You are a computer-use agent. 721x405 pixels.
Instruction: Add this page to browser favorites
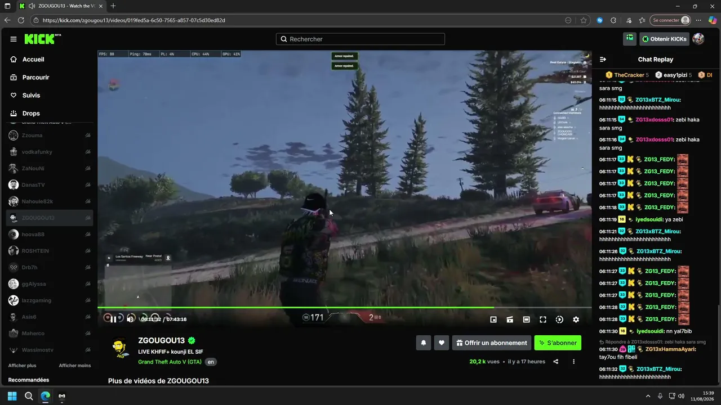(x=584, y=20)
